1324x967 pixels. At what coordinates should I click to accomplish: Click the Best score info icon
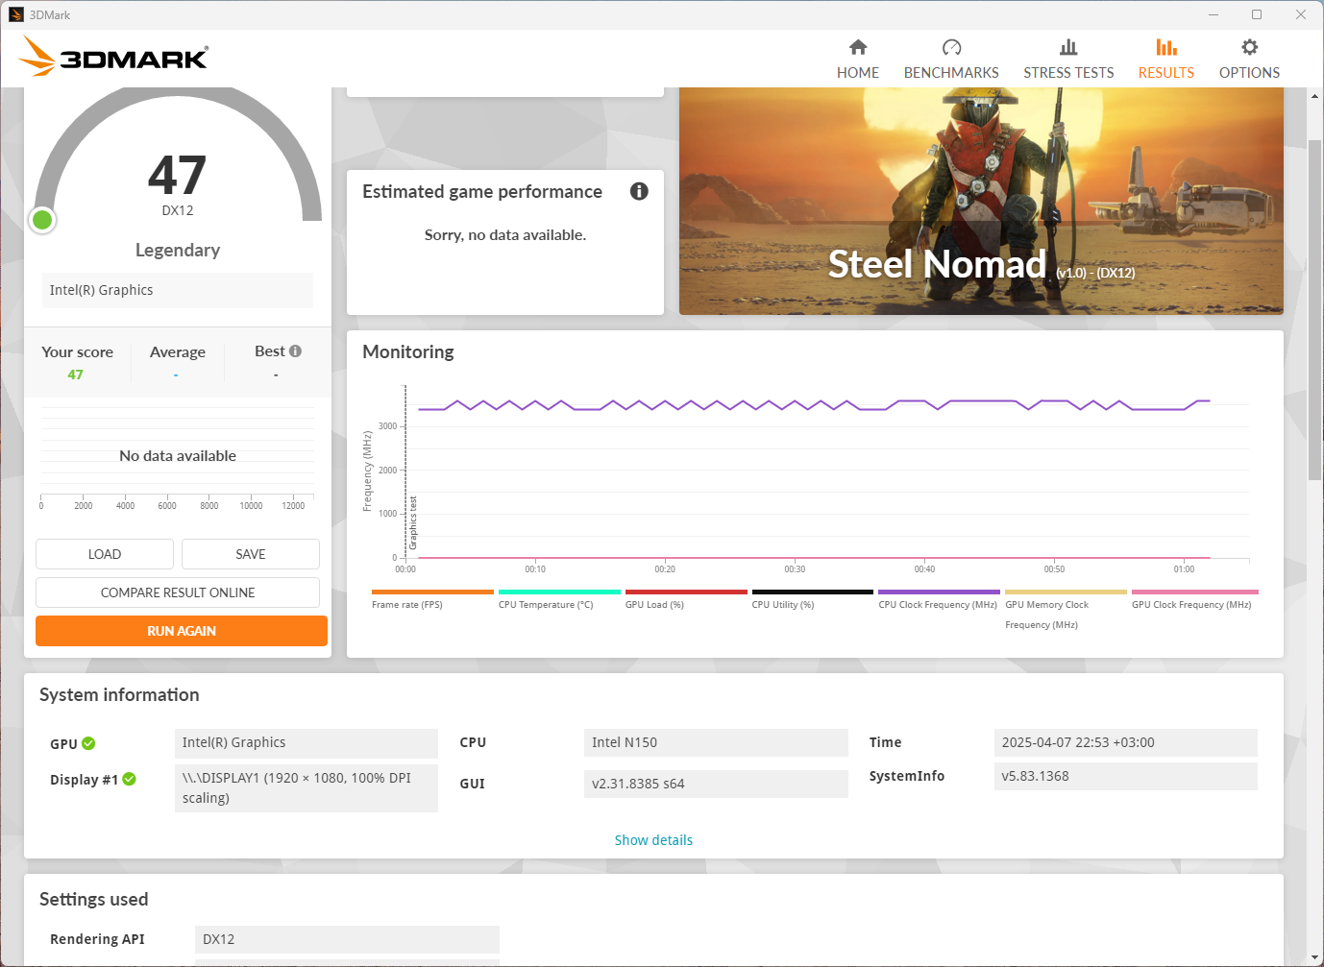tap(296, 351)
